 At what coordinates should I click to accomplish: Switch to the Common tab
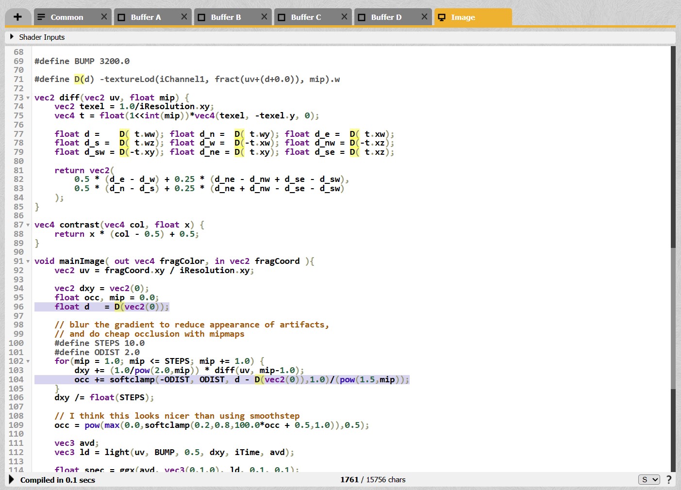[66, 17]
